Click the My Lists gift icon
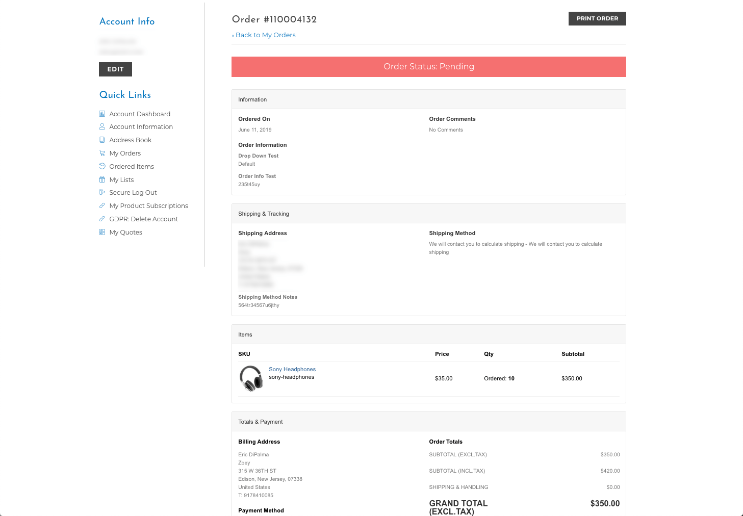This screenshot has height=516, width=743. click(102, 179)
